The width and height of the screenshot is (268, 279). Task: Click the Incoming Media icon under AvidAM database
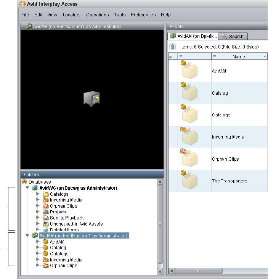[x=46, y=260]
